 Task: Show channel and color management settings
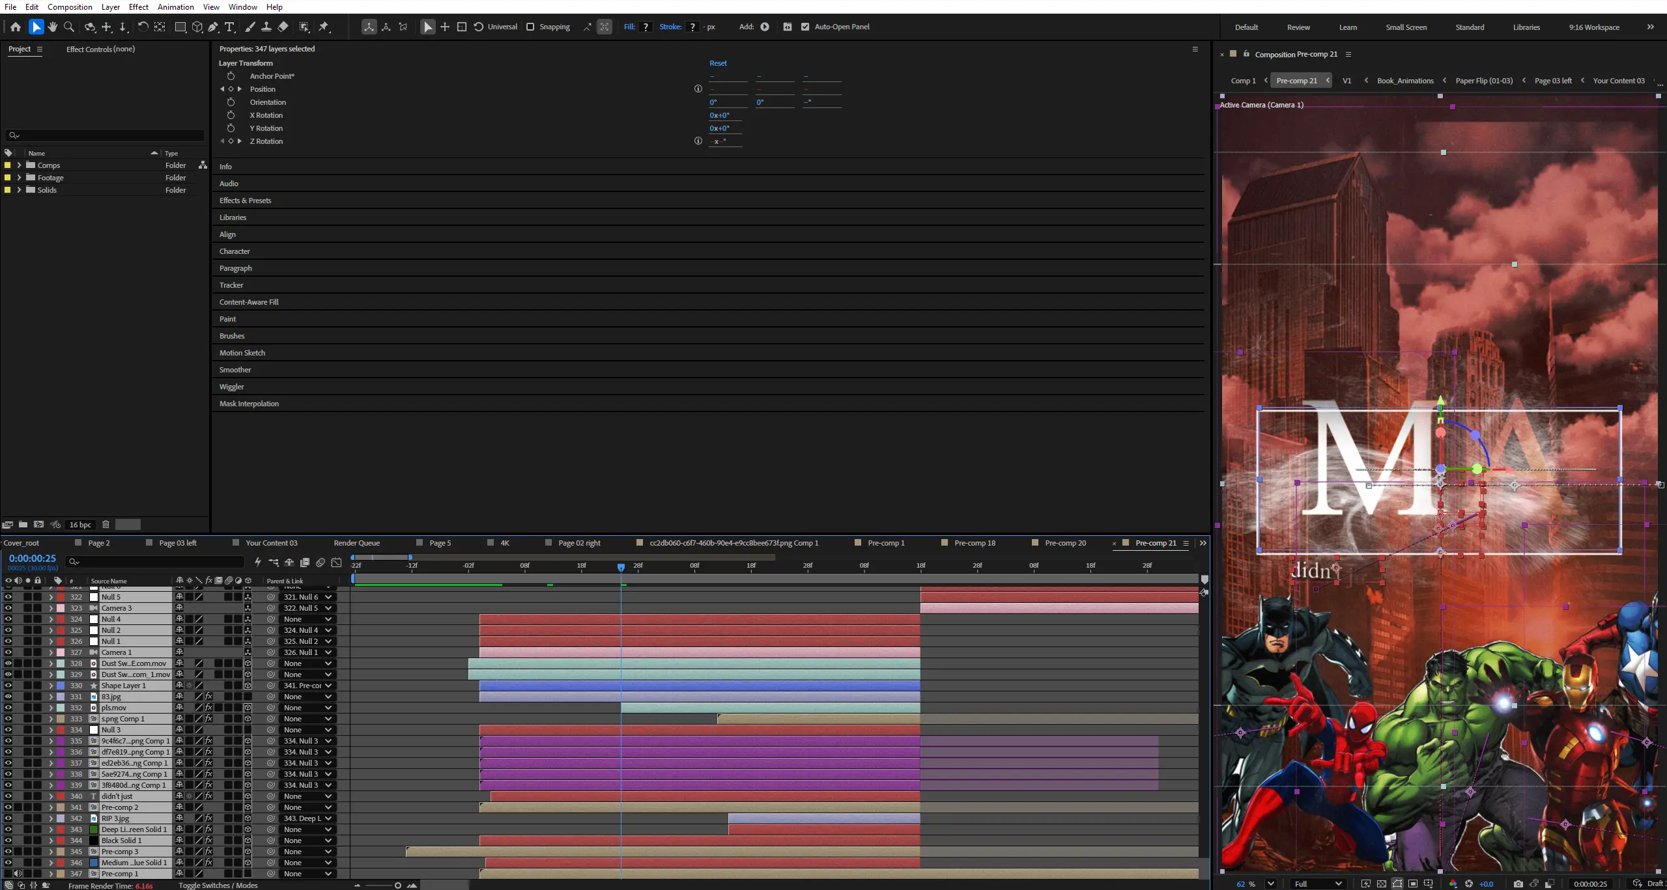click(x=1453, y=883)
